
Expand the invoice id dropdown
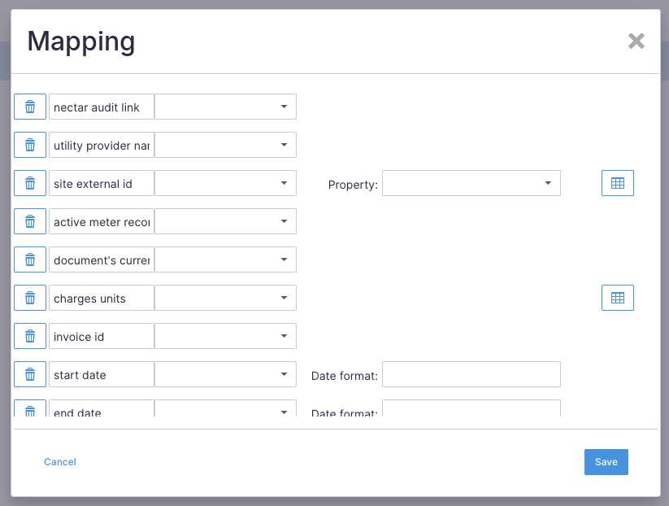(x=225, y=336)
